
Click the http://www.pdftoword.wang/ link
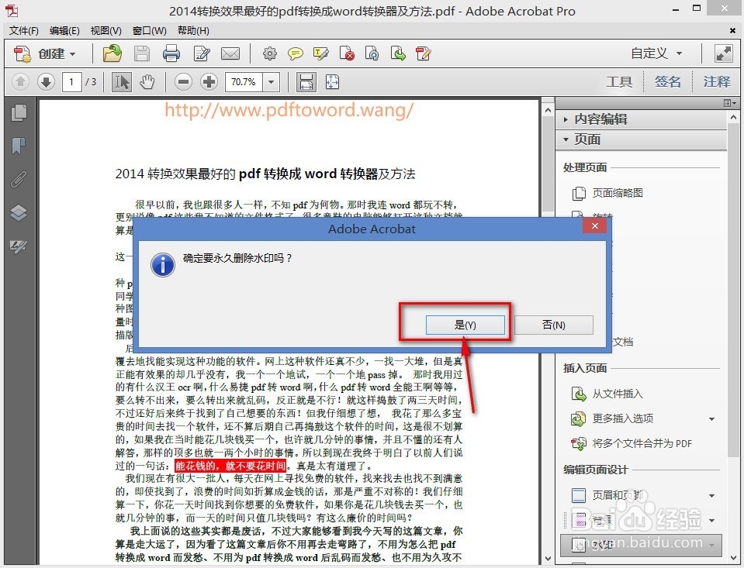coord(289,110)
